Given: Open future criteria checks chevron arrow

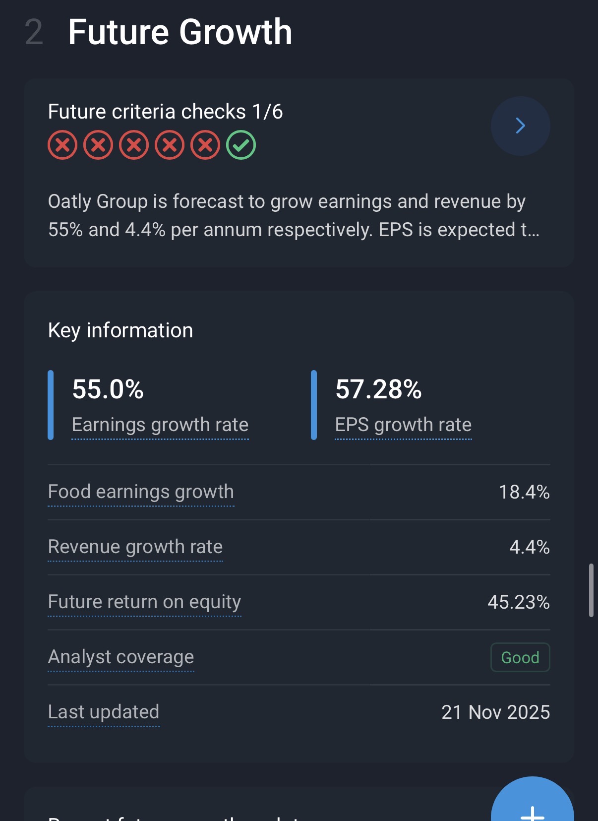Looking at the screenshot, I should point(520,126).
